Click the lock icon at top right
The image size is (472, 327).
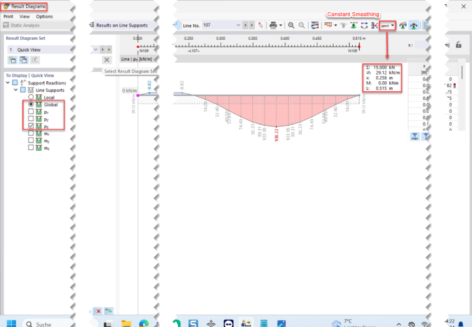pyautogui.click(x=458, y=45)
